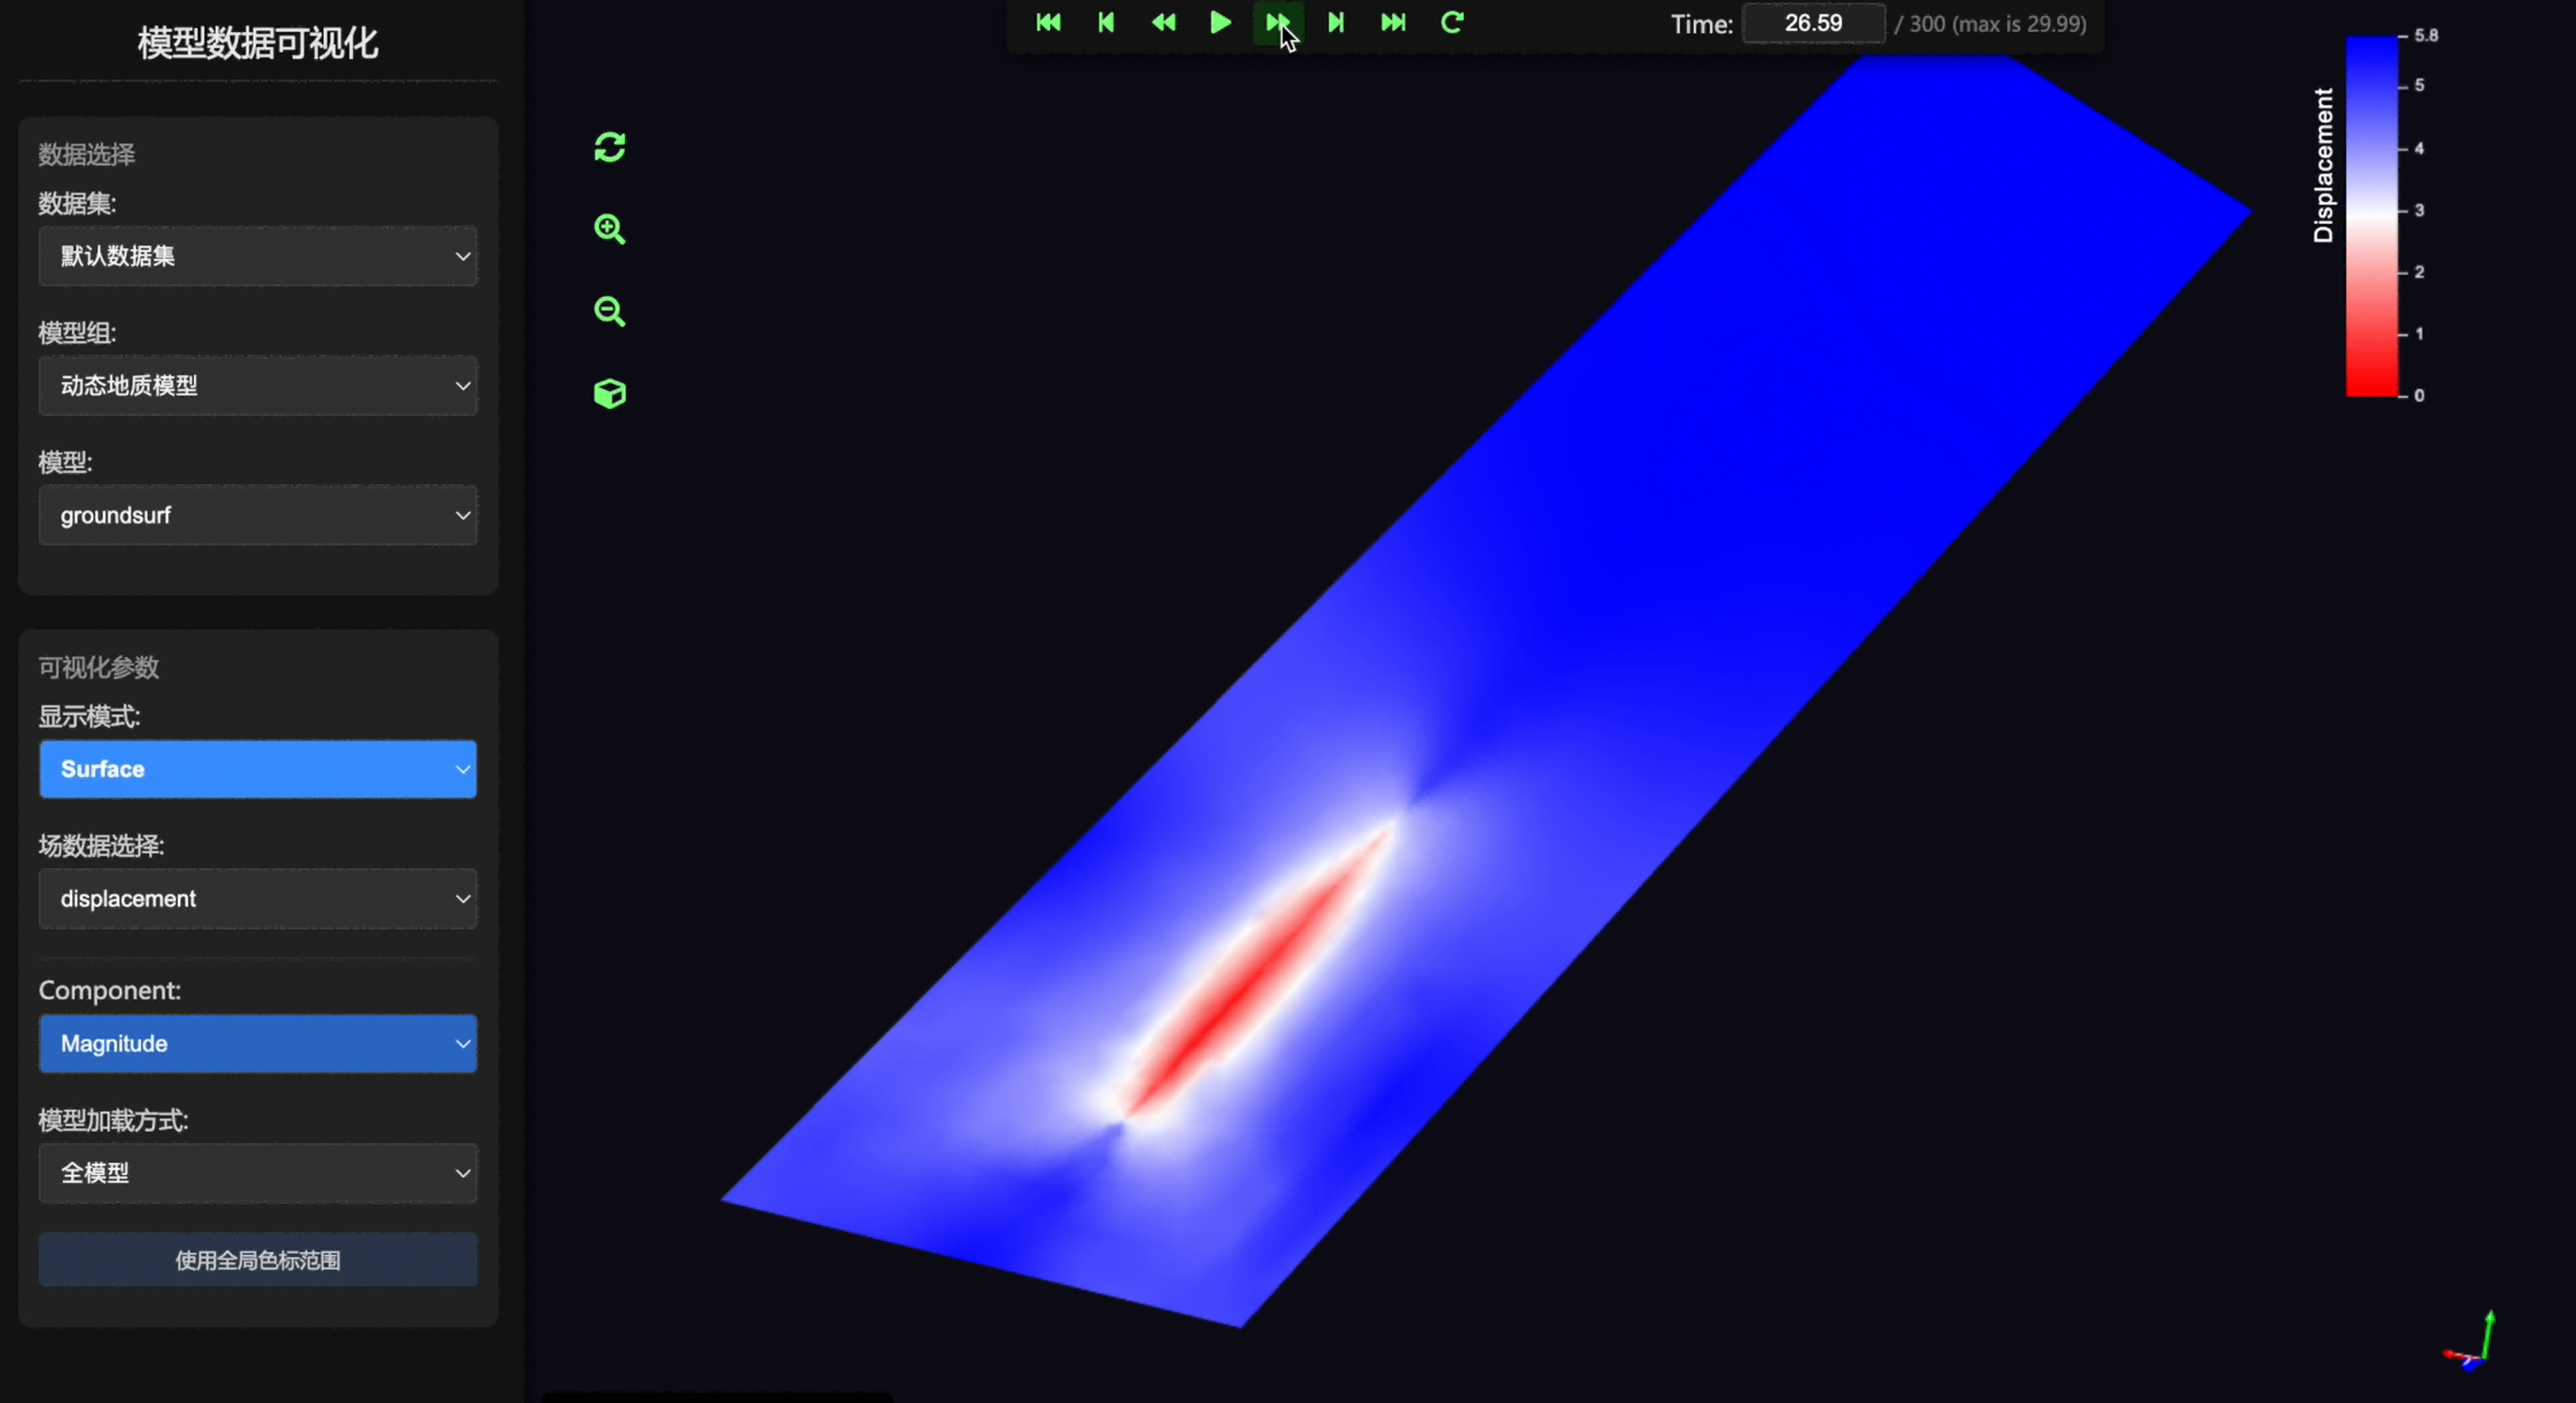This screenshot has height=1403, width=2576.
Task: Jump to last frame of animation
Action: [x=1393, y=22]
